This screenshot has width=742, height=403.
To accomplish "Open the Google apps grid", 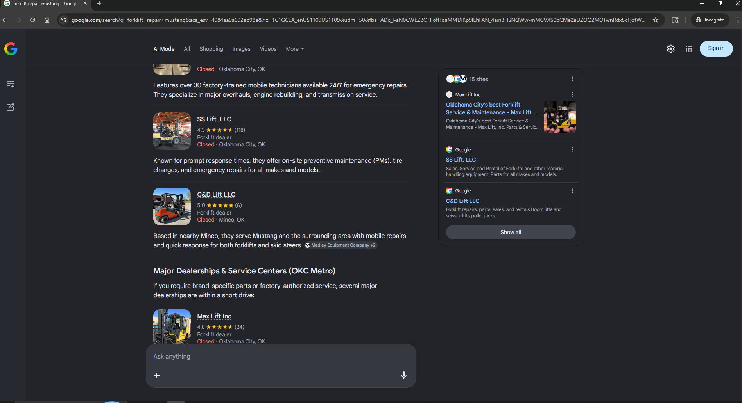I will coord(689,49).
